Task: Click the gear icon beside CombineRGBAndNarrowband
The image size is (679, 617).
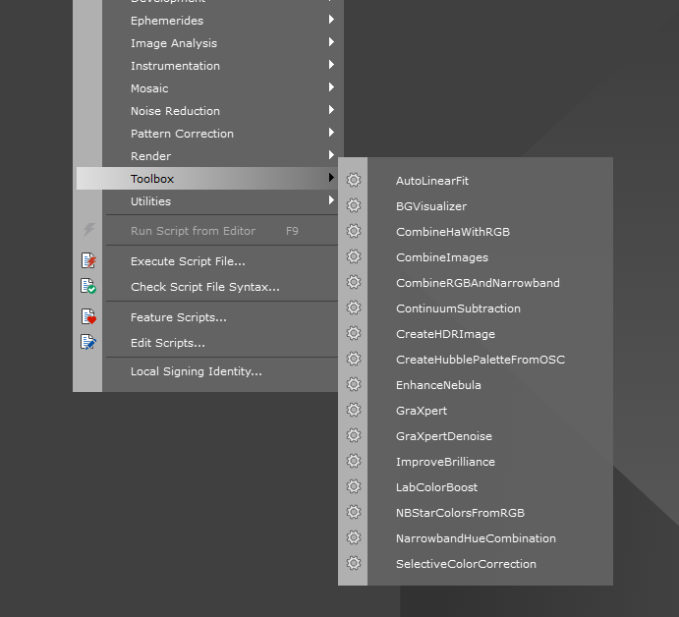Action: 354,282
